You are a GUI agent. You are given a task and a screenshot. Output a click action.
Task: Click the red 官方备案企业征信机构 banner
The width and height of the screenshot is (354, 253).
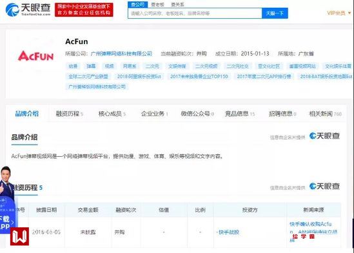pos(84,10)
